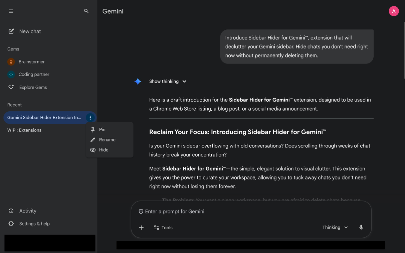Open Coding partner gem code icon
The height and width of the screenshot is (253, 405).
(11, 74)
